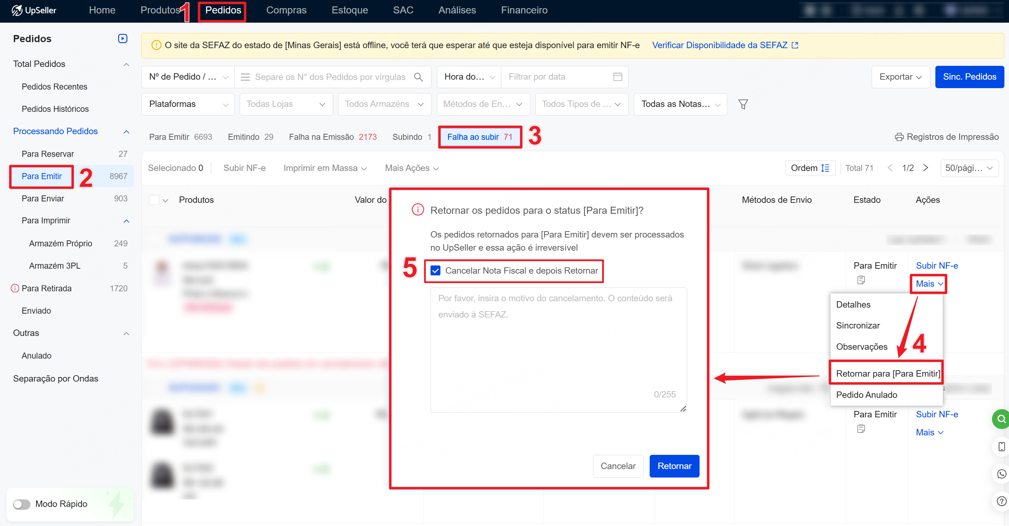1009x526 pixels.
Task: Open Registros de Impressão printer icon
Action: (x=899, y=137)
